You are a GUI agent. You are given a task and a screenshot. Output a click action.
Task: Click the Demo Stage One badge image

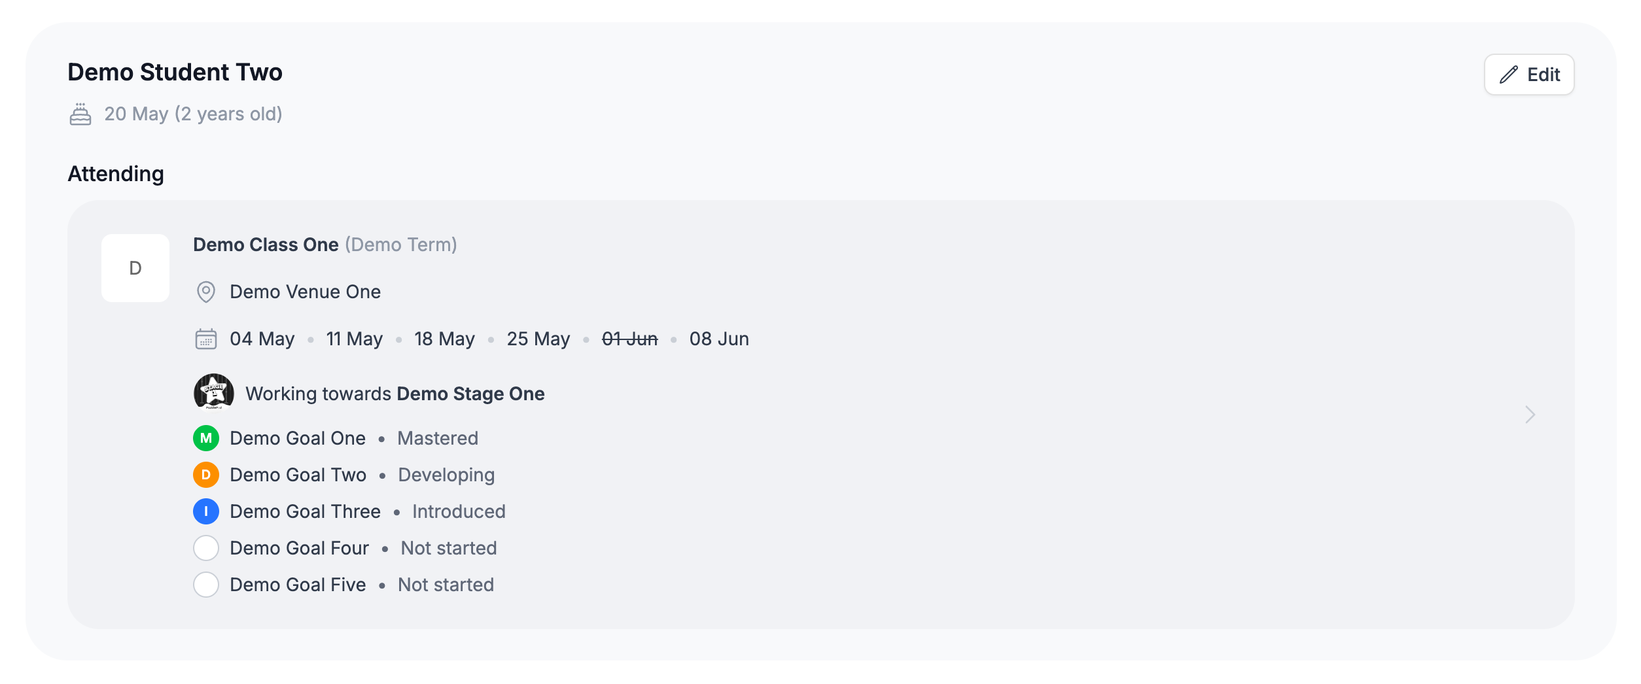point(214,393)
